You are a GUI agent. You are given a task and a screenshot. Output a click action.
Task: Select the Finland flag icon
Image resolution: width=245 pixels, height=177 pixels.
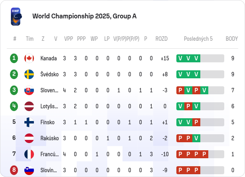point(29,122)
